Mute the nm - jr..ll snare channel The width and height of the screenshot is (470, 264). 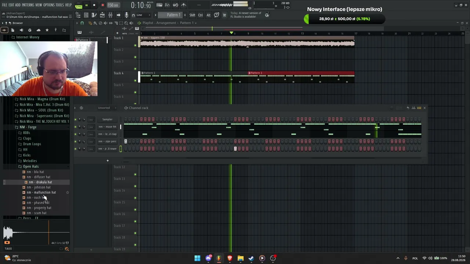76,149
